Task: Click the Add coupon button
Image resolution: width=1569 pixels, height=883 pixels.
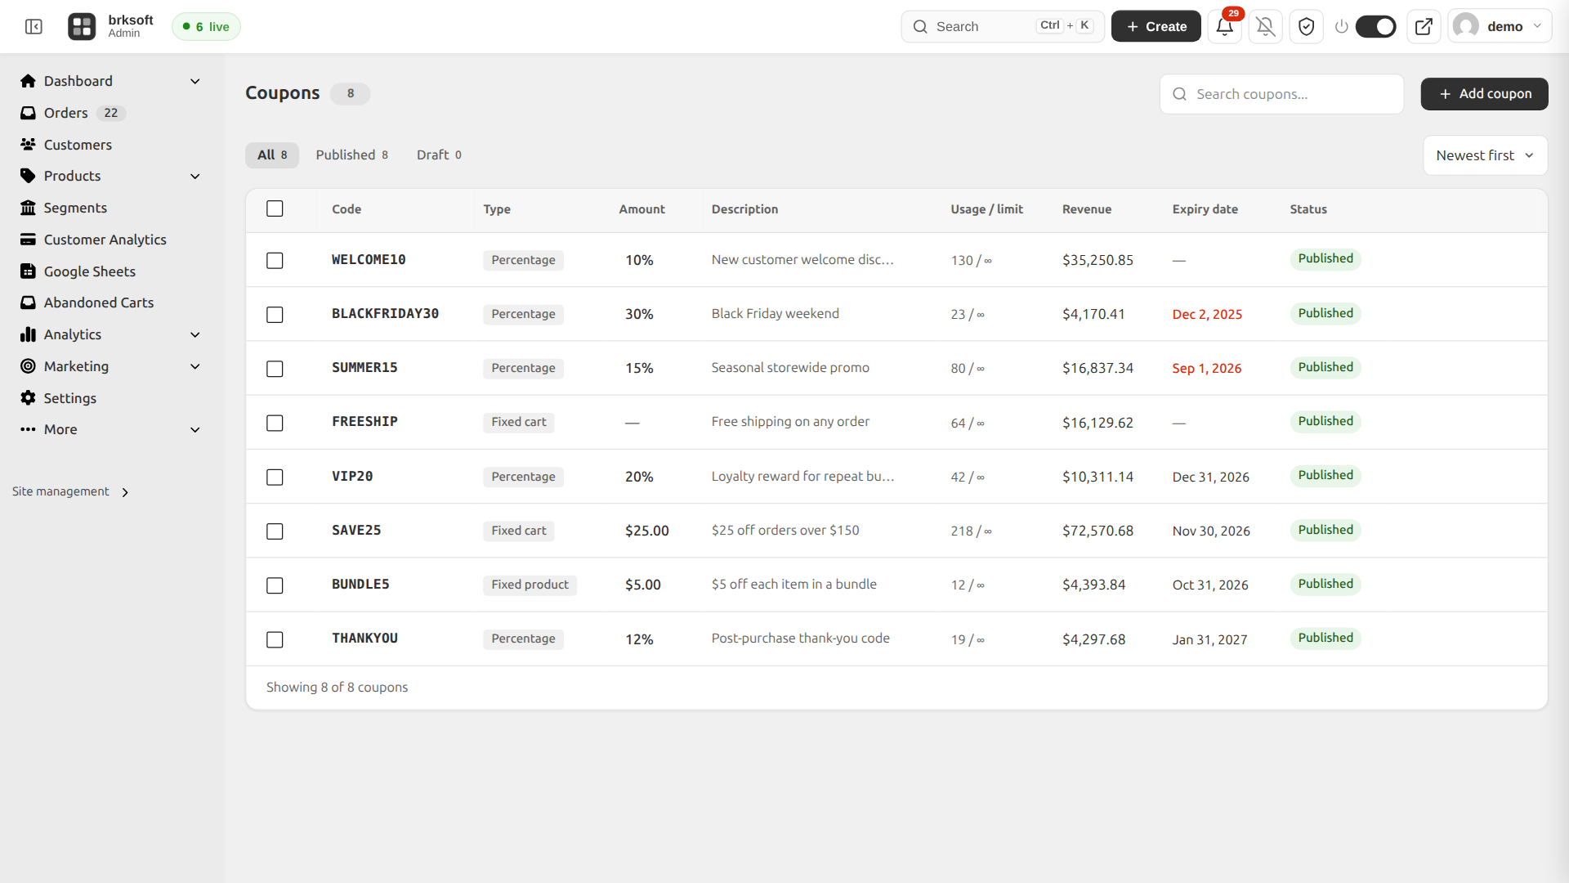Action: pyautogui.click(x=1484, y=94)
